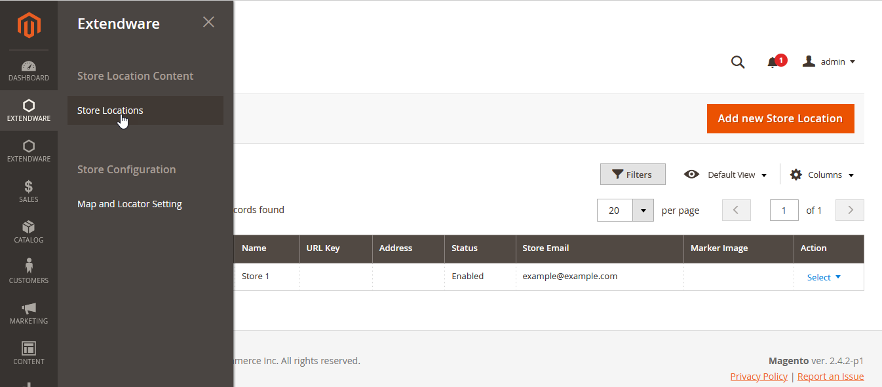Screen dimensions: 882x387
Task: Toggle the Filters button
Action: 632,175
